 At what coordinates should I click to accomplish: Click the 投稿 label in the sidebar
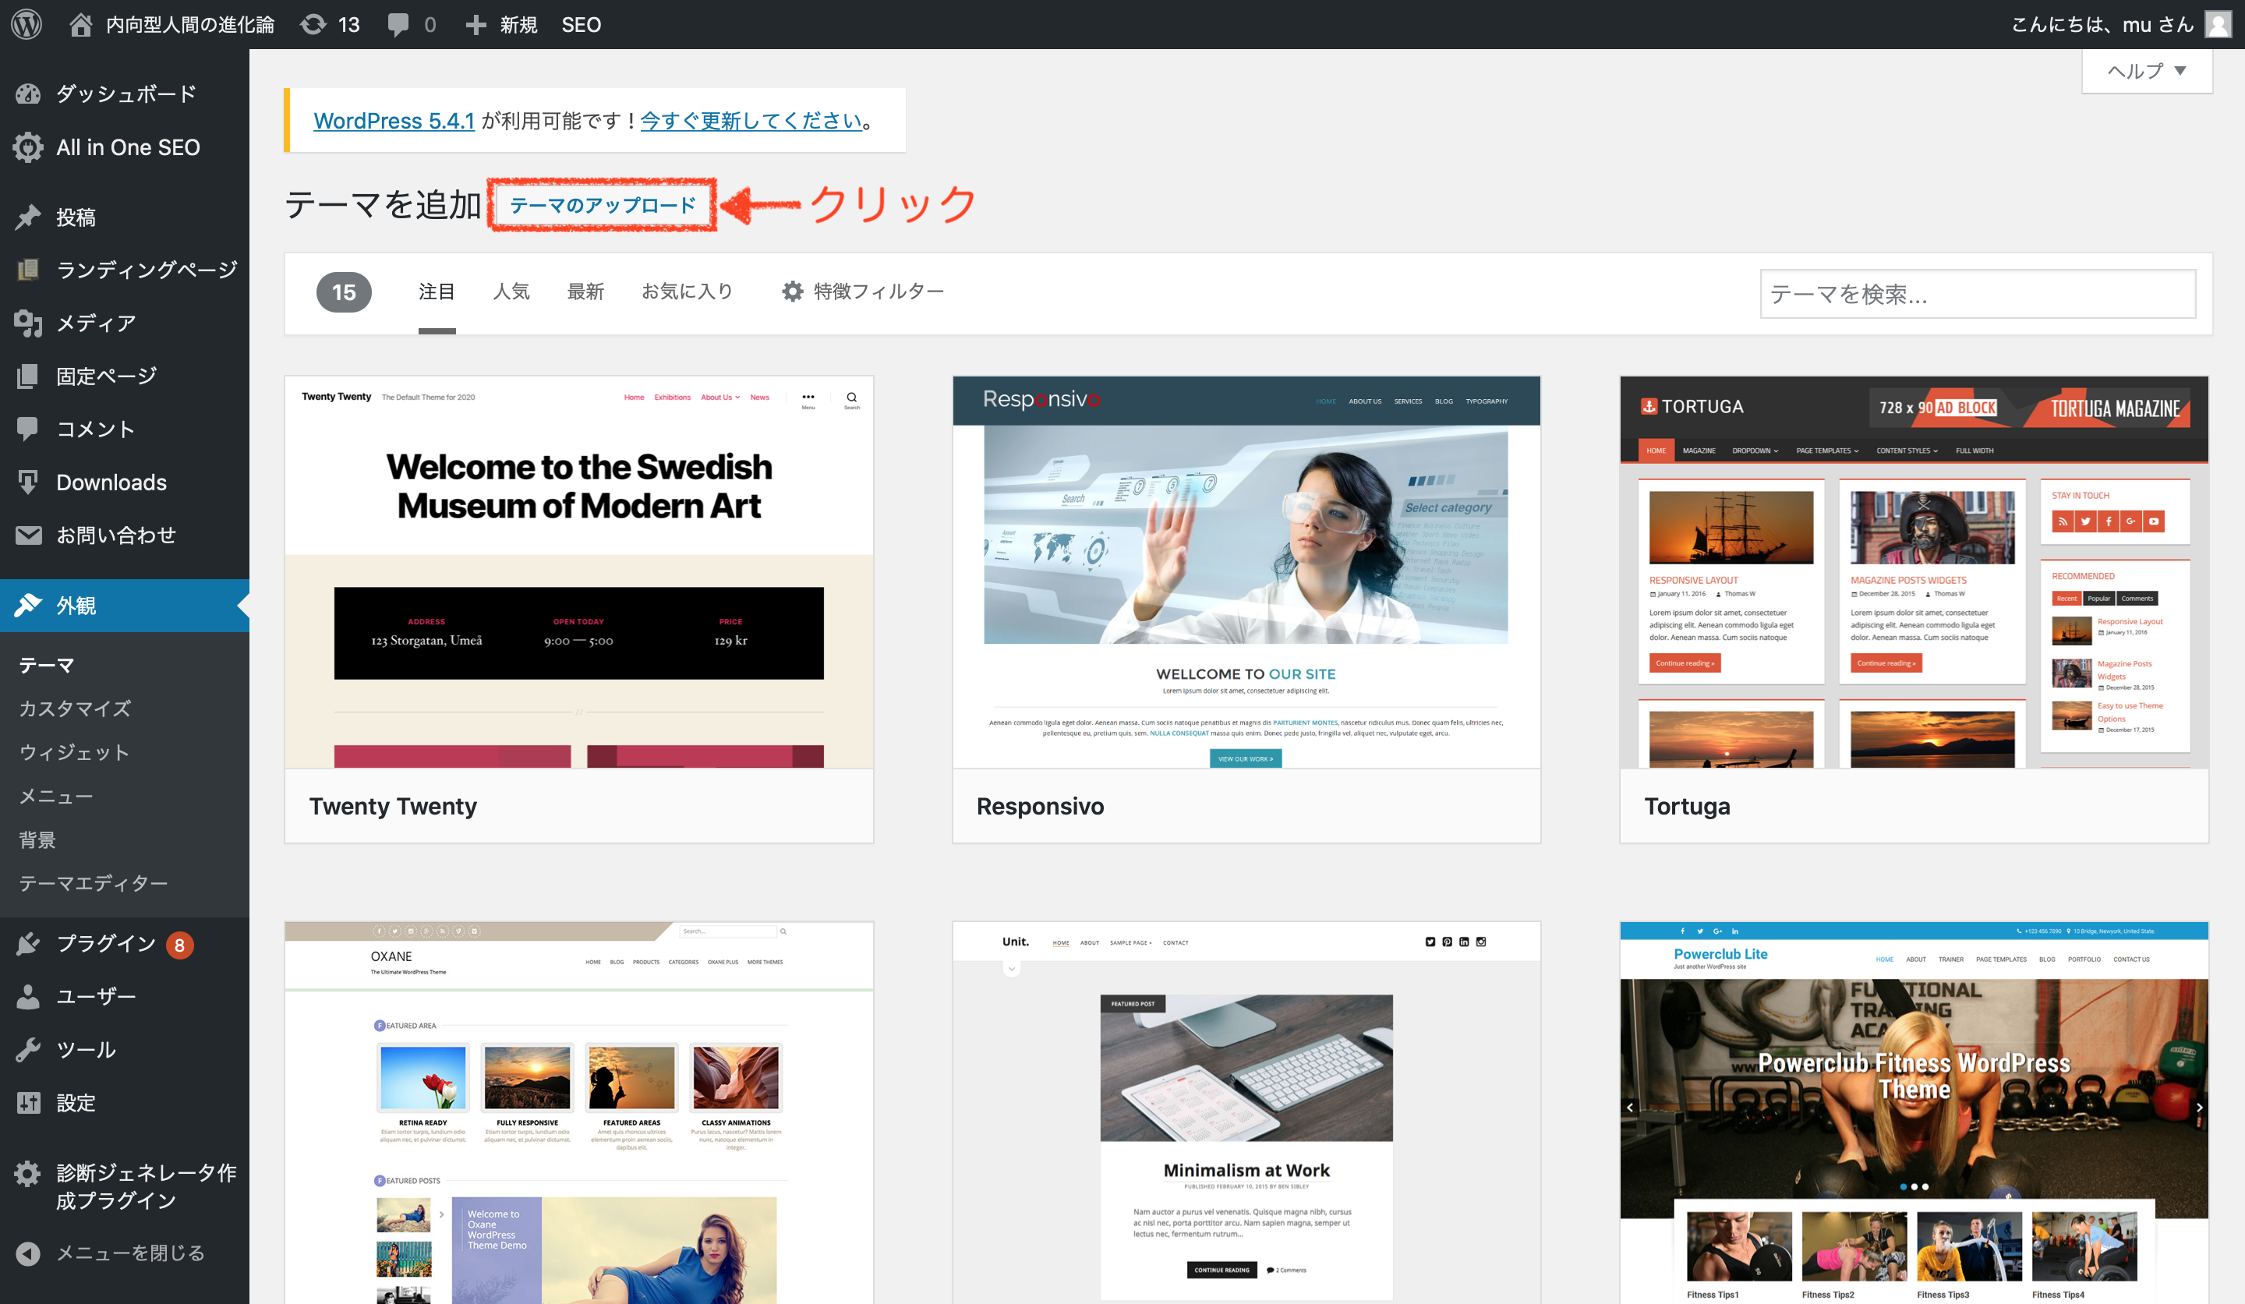coord(76,217)
